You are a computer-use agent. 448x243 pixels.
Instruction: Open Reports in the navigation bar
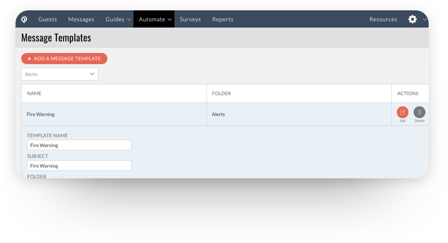coord(223,19)
